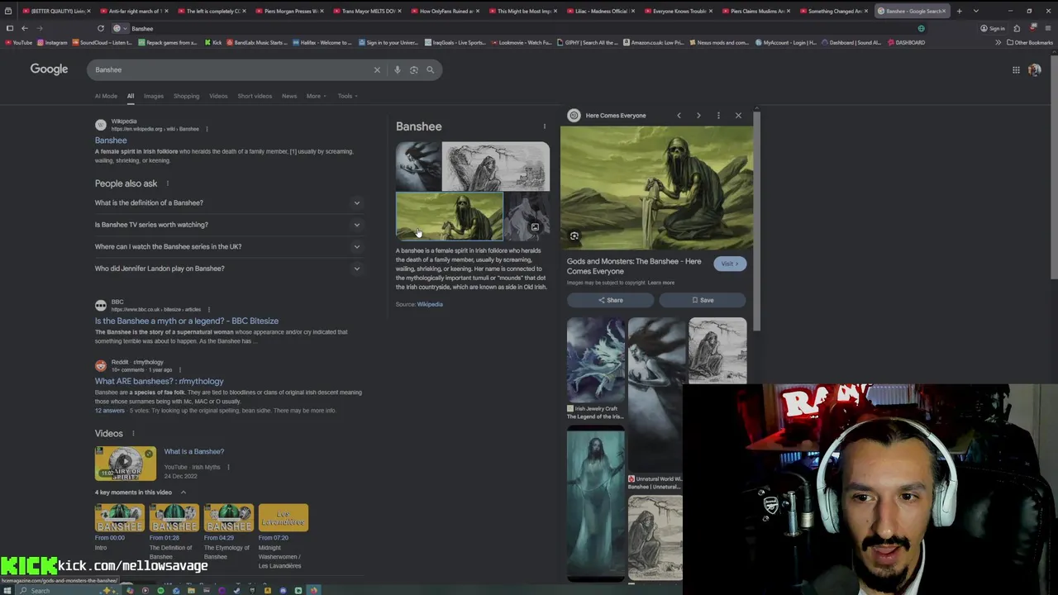Close the image viewer panel
This screenshot has width=1058, height=595.
coord(738,116)
